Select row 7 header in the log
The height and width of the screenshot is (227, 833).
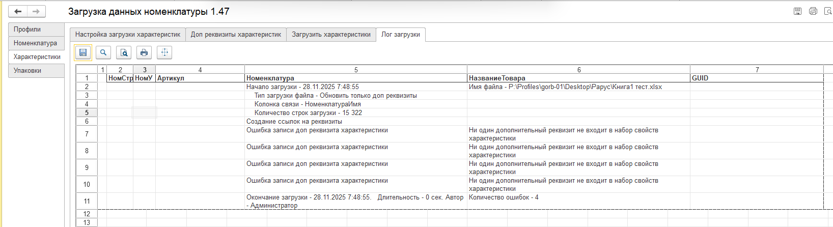87,134
